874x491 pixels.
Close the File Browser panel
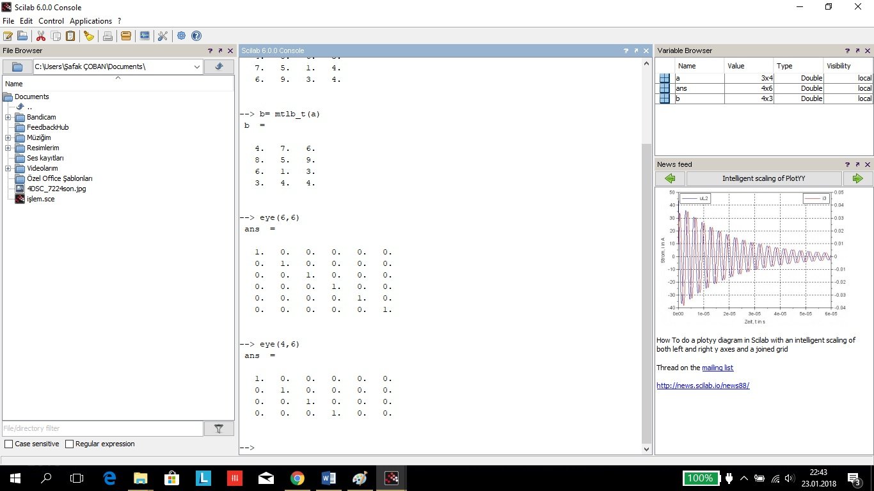[x=230, y=51]
